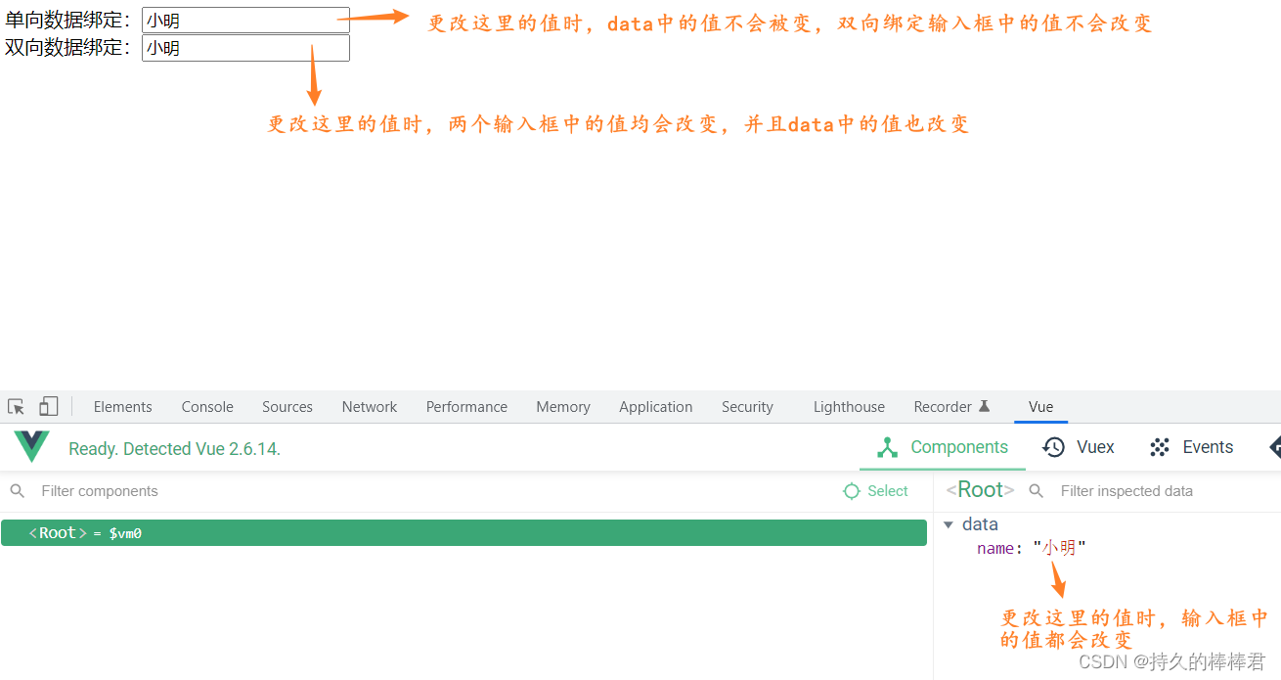Click the 单向数据绑定 label
The width and height of the screenshot is (1281, 680).
coord(68,20)
